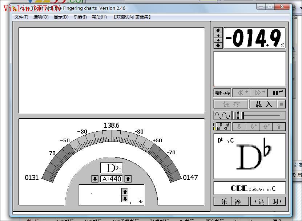The image size is (302, 221).
Task: Click the 清除内存 clear memory button
Action: [x=222, y=93]
